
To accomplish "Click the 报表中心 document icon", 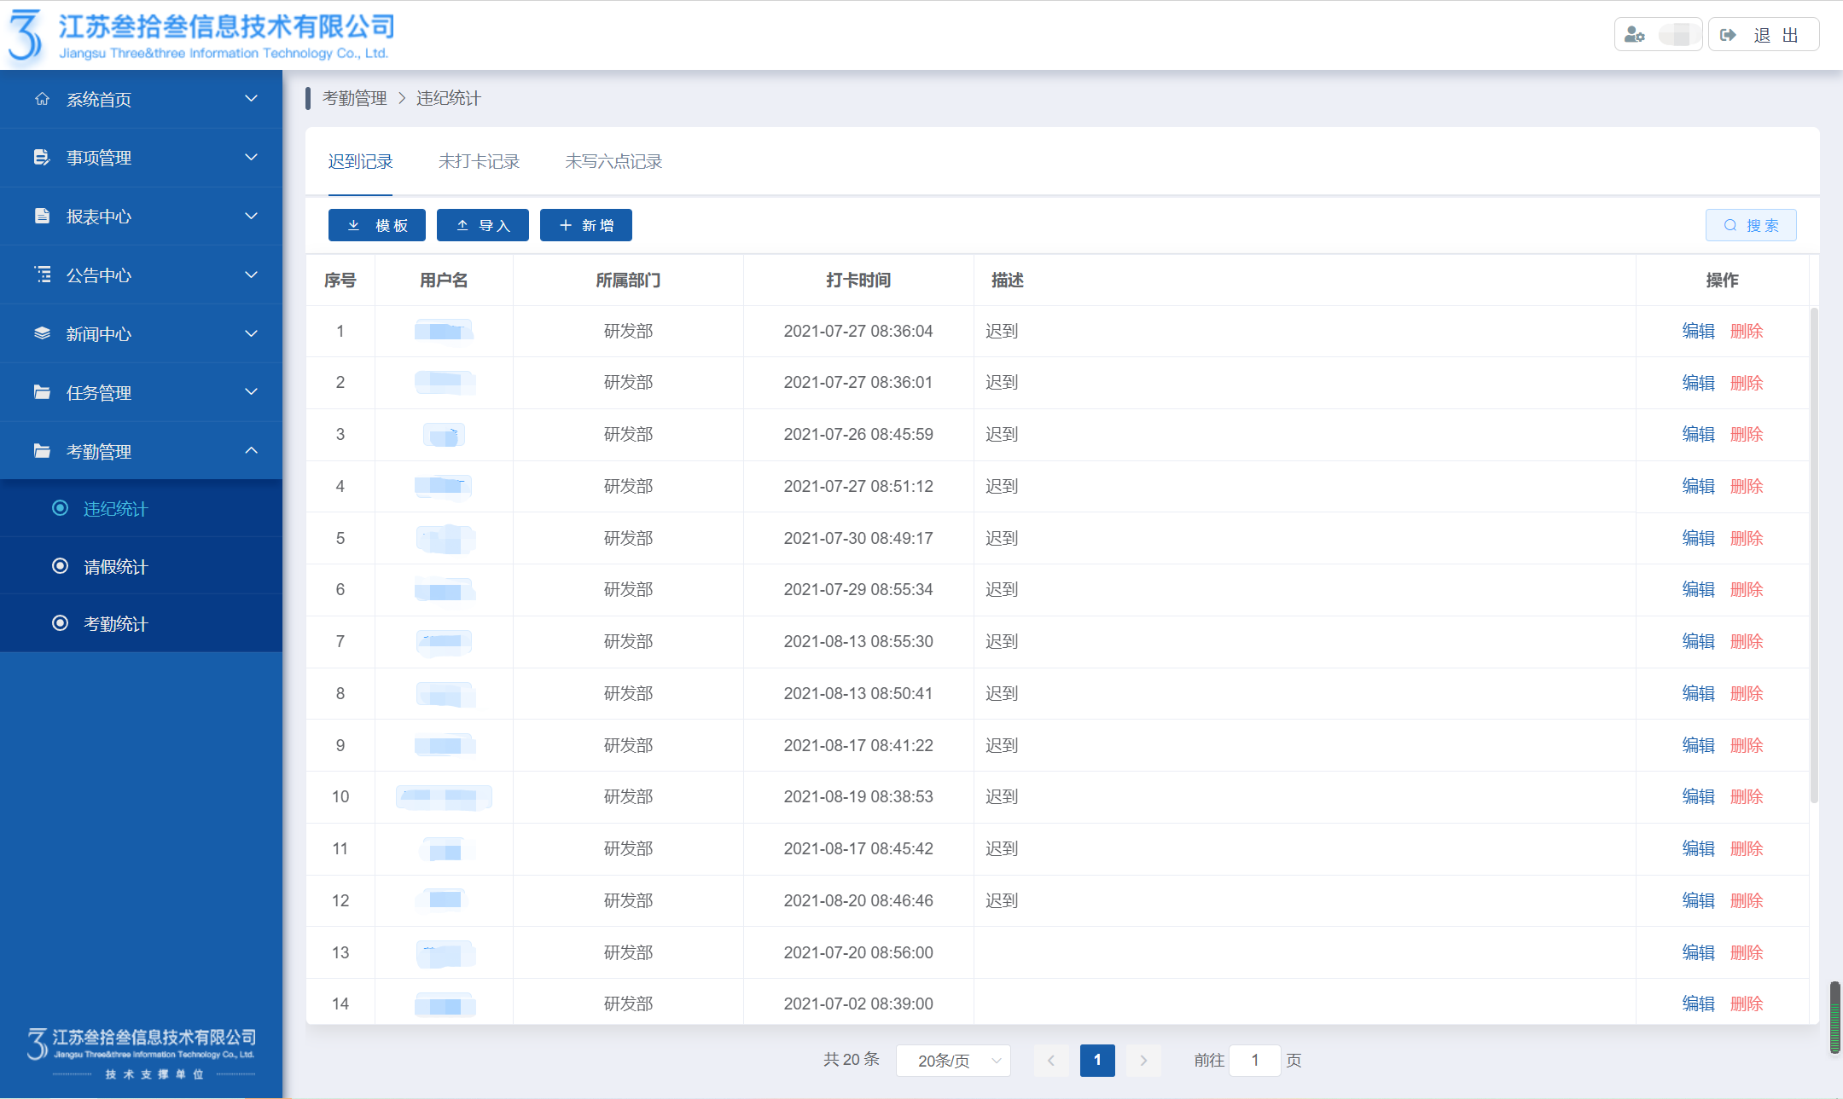I will 42,216.
